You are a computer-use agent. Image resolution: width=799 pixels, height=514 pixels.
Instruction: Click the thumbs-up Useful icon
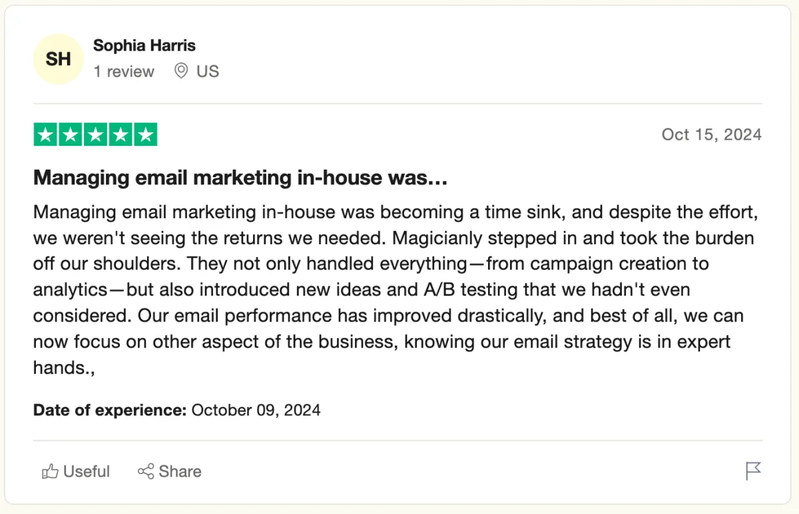(50, 471)
